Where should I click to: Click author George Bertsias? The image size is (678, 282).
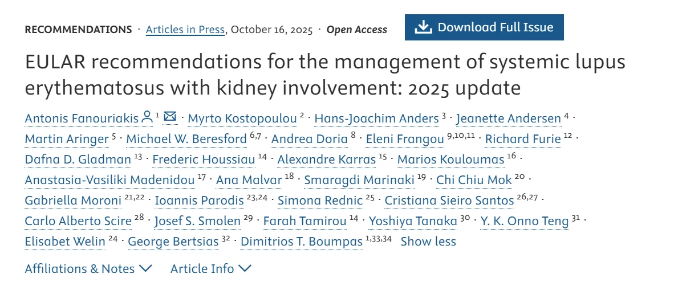[173, 242]
